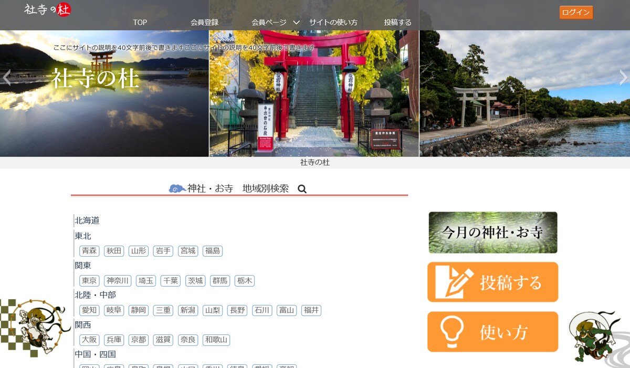Select the 兵庫 prefecture tag

pyautogui.click(x=114, y=340)
